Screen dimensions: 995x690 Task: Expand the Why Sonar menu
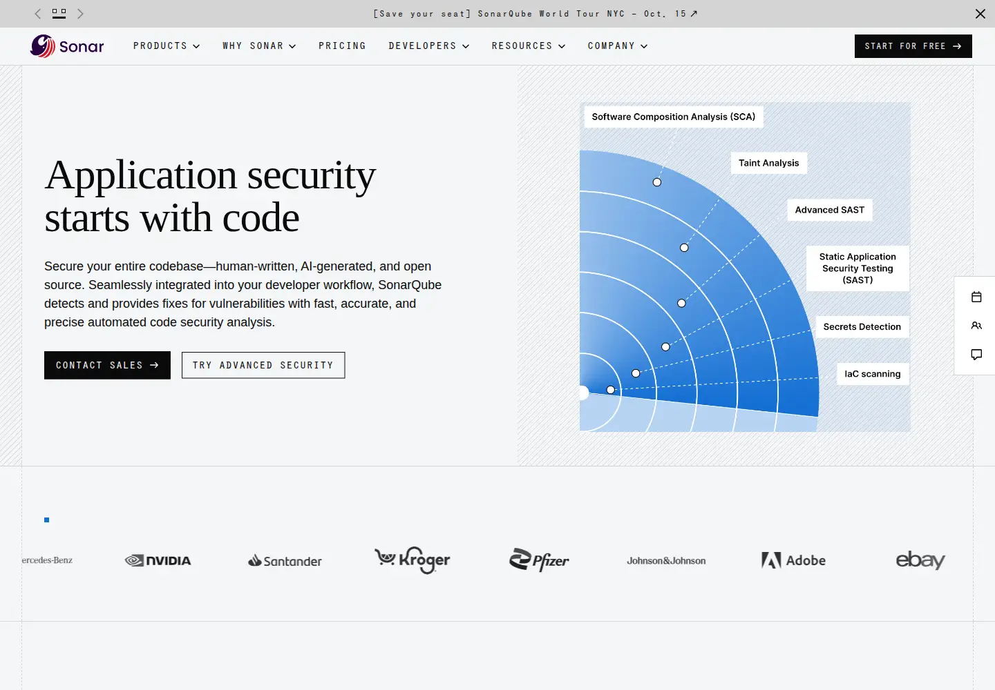259,46
